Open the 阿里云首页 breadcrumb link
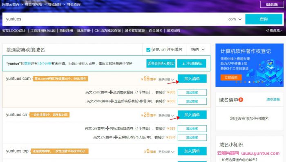286x162 pixels. pos(11,4)
